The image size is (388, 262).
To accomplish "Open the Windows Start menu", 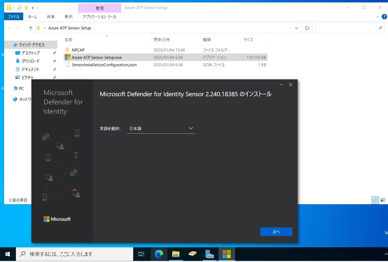I will click(x=8, y=254).
